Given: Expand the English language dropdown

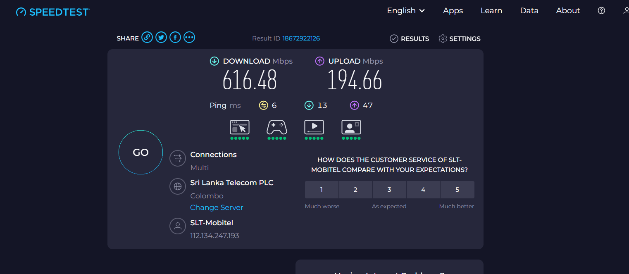Looking at the screenshot, I should tap(406, 11).
